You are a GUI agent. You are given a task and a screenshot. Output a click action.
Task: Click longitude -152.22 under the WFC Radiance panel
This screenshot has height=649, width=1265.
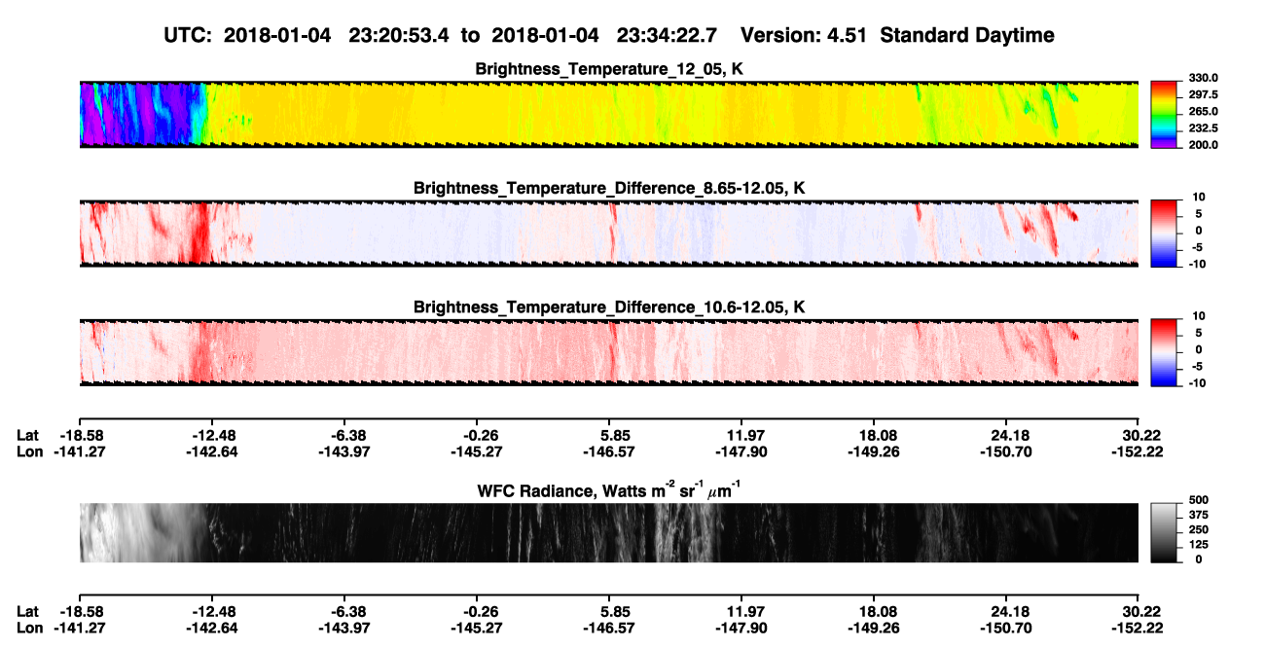click(x=1138, y=628)
